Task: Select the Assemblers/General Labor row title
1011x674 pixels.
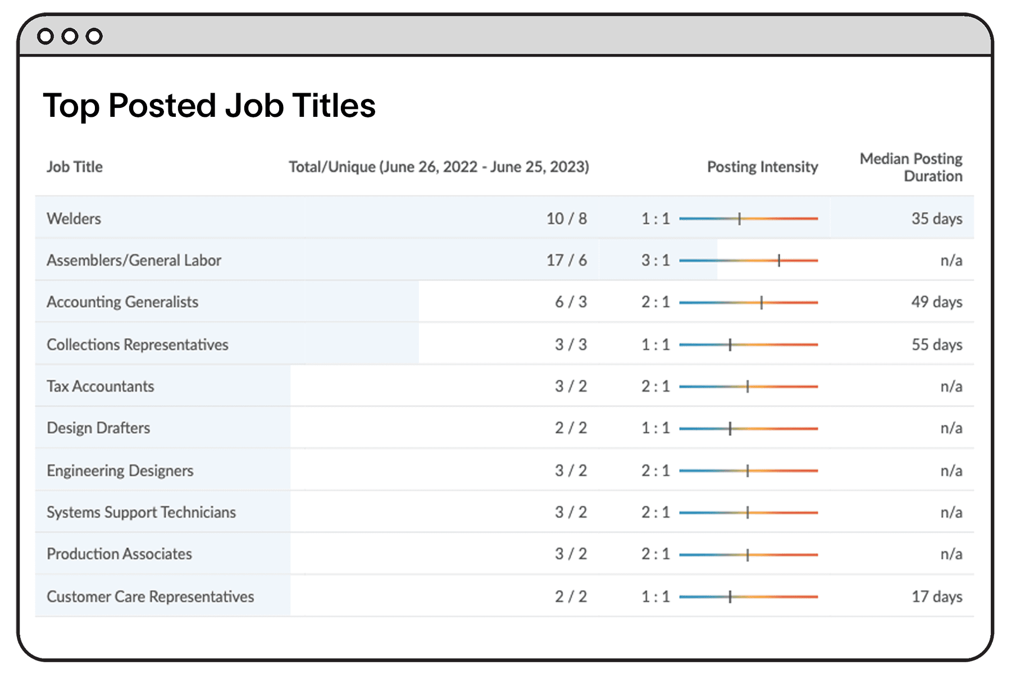Action: coord(134,260)
